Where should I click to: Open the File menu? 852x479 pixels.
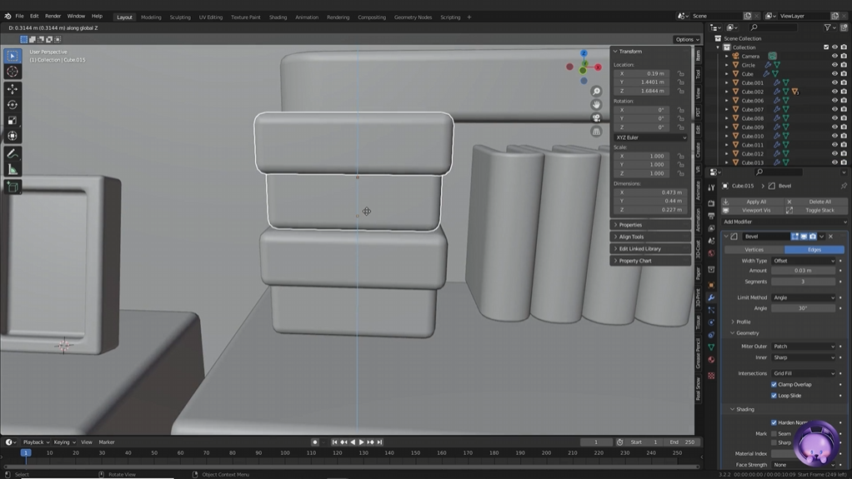pos(19,17)
